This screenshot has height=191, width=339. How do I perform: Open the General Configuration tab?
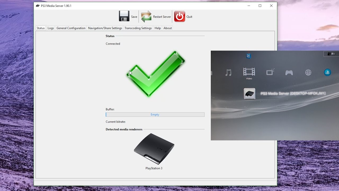click(x=71, y=28)
